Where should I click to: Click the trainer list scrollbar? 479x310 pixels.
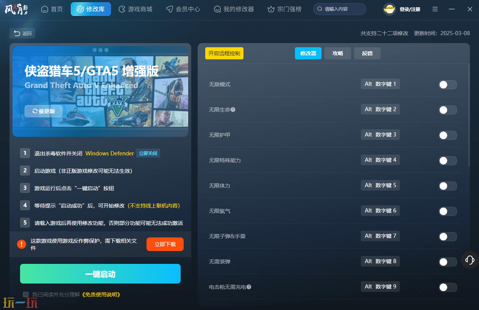coord(469,115)
